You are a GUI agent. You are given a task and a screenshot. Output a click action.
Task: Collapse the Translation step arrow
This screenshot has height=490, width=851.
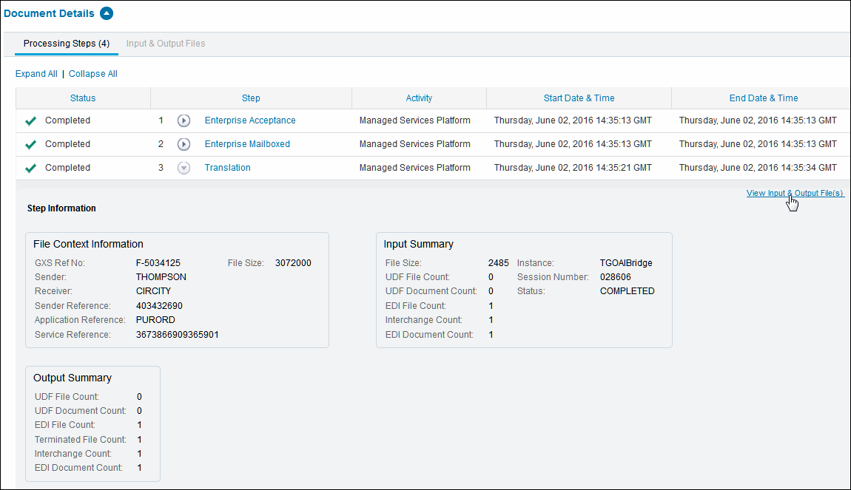pyautogui.click(x=184, y=169)
